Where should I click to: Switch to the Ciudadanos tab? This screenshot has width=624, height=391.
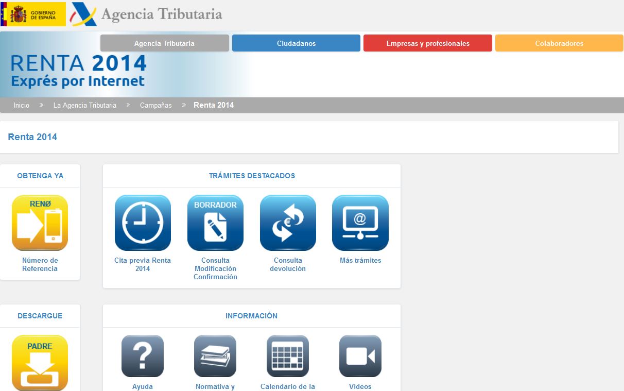[296, 43]
